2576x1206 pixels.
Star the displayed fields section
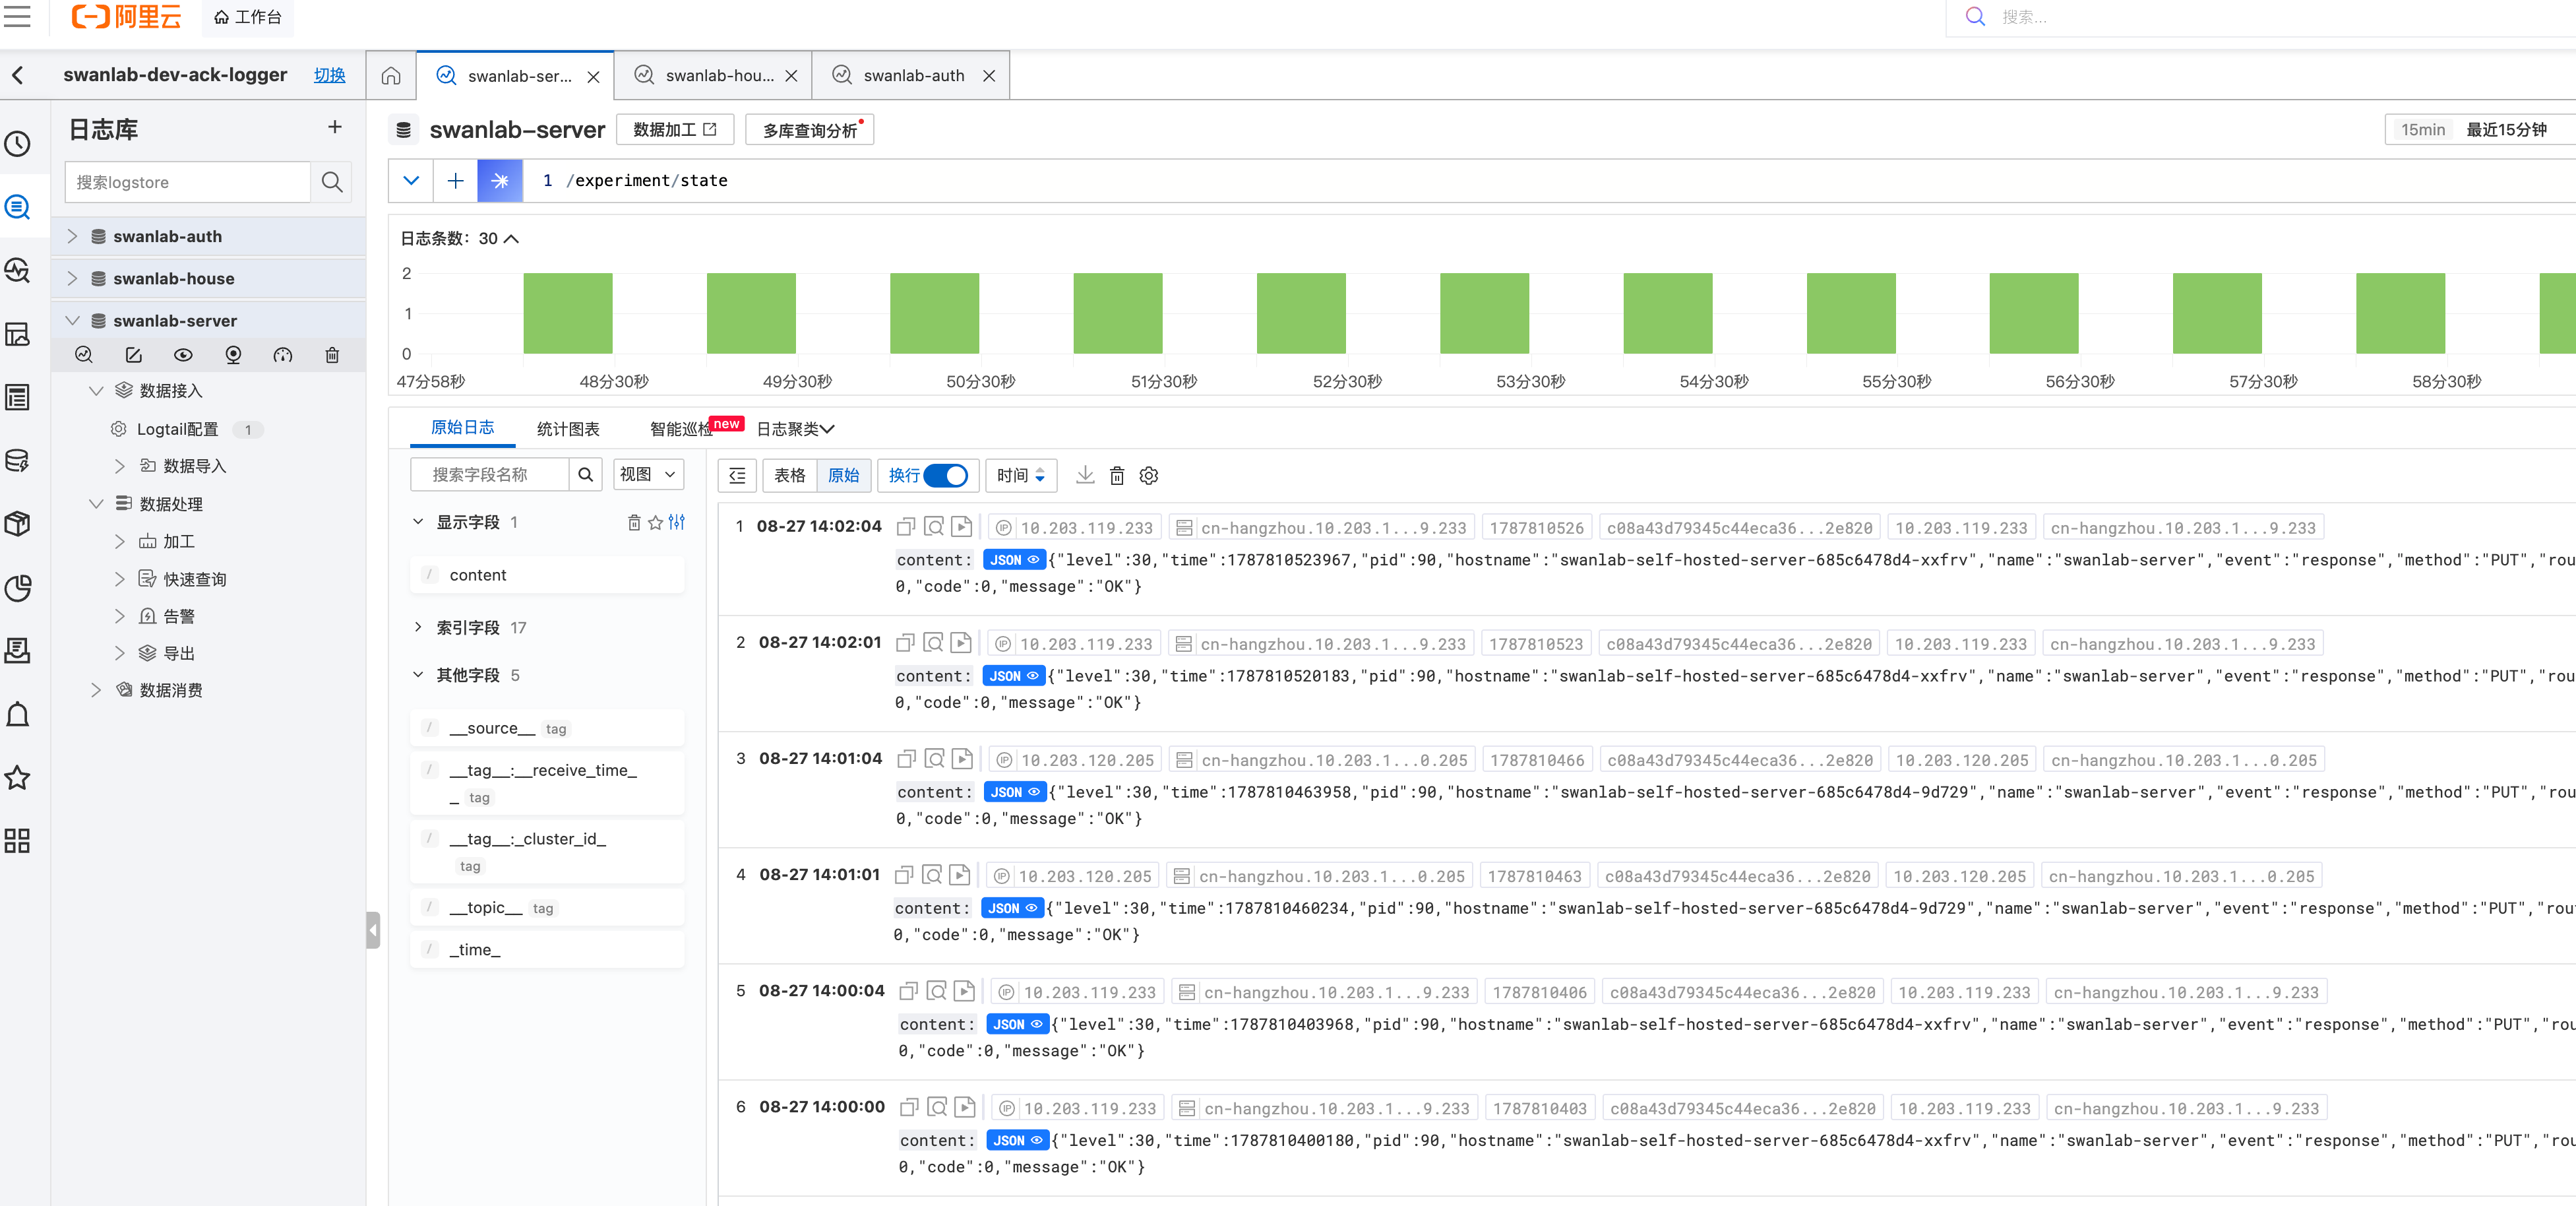point(655,522)
